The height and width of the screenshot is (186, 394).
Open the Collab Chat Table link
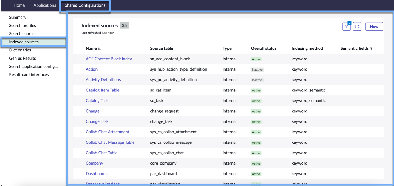click(x=102, y=153)
